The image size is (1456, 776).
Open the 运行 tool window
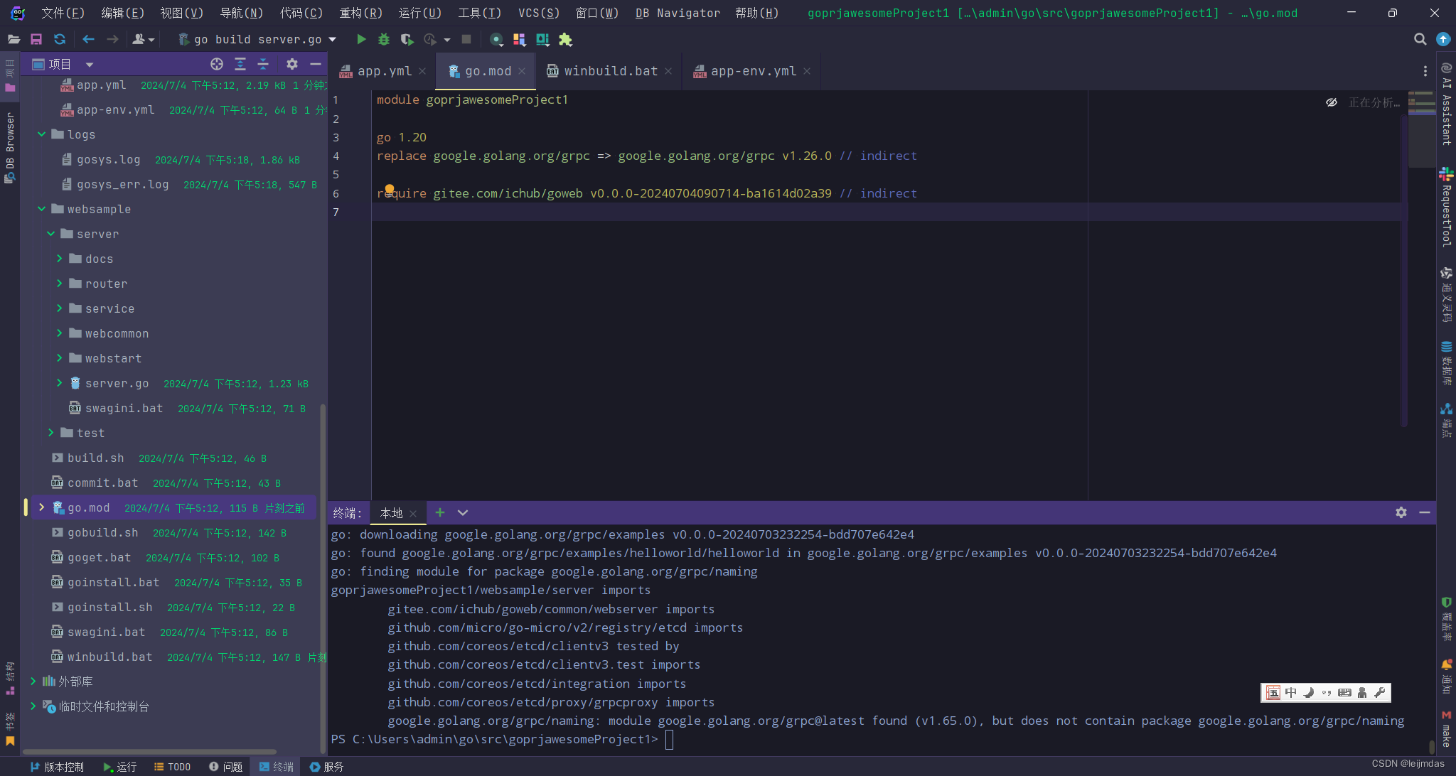119,767
